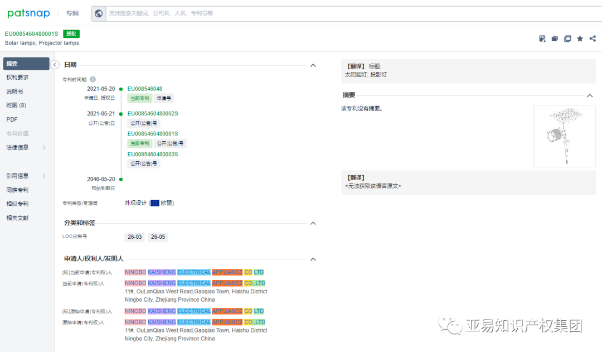Click 2046-05-20 expiry timeline dot
The width and height of the screenshot is (602, 352).
[121, 180]
